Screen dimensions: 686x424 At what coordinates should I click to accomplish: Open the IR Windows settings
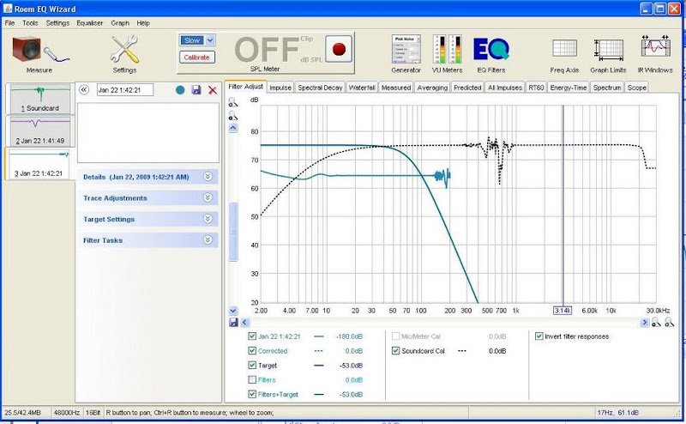pos(655,51)
